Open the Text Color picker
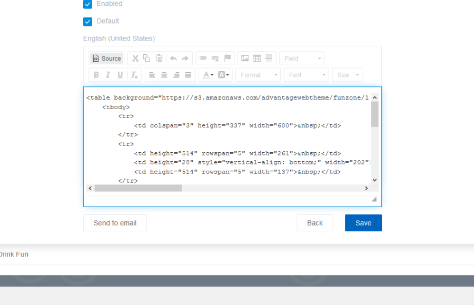Image resolution: width=474 pixels, height=305 pixels. point(208,75)
